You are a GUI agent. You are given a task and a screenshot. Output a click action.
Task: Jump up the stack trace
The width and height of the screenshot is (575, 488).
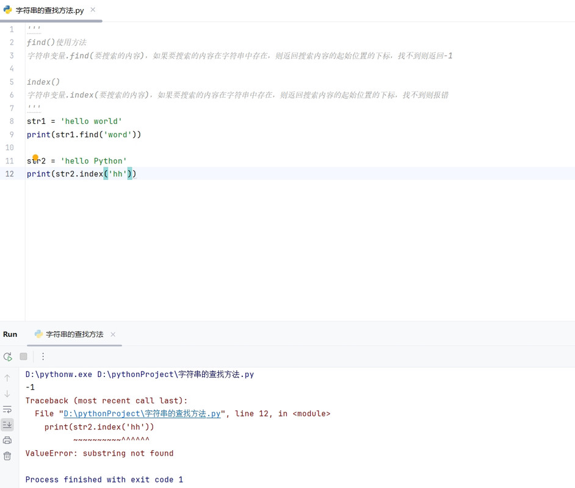coord(7,378)
